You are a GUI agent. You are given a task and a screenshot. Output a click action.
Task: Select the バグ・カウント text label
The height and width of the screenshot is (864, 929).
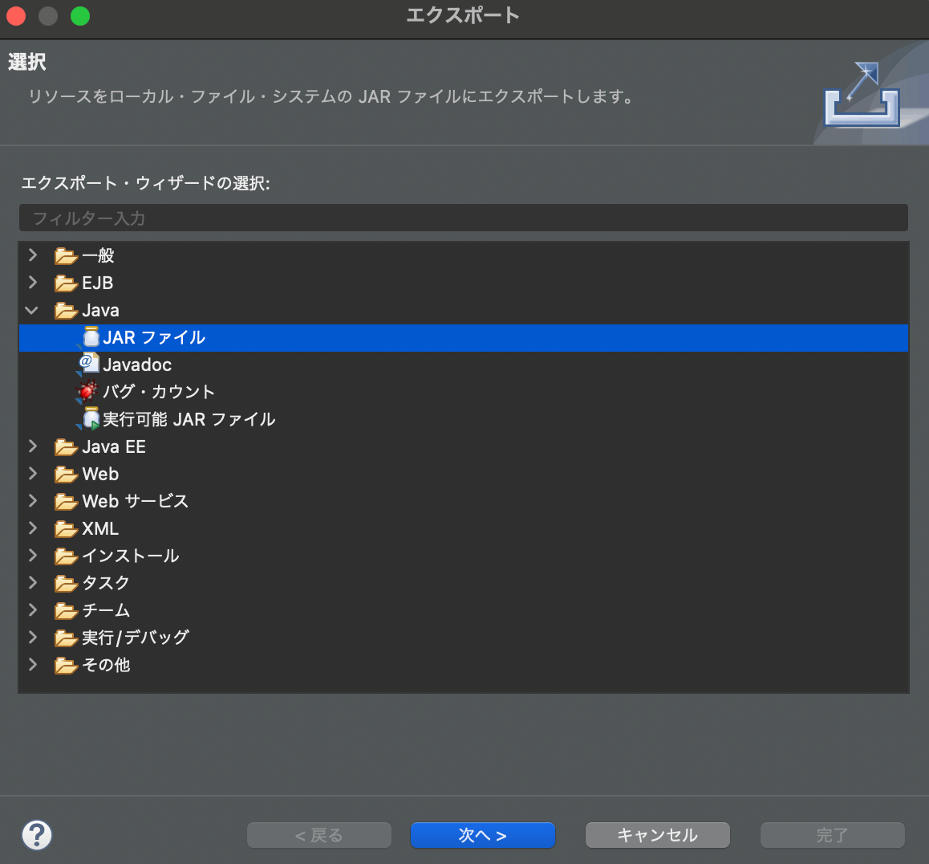tap(159, 392)
